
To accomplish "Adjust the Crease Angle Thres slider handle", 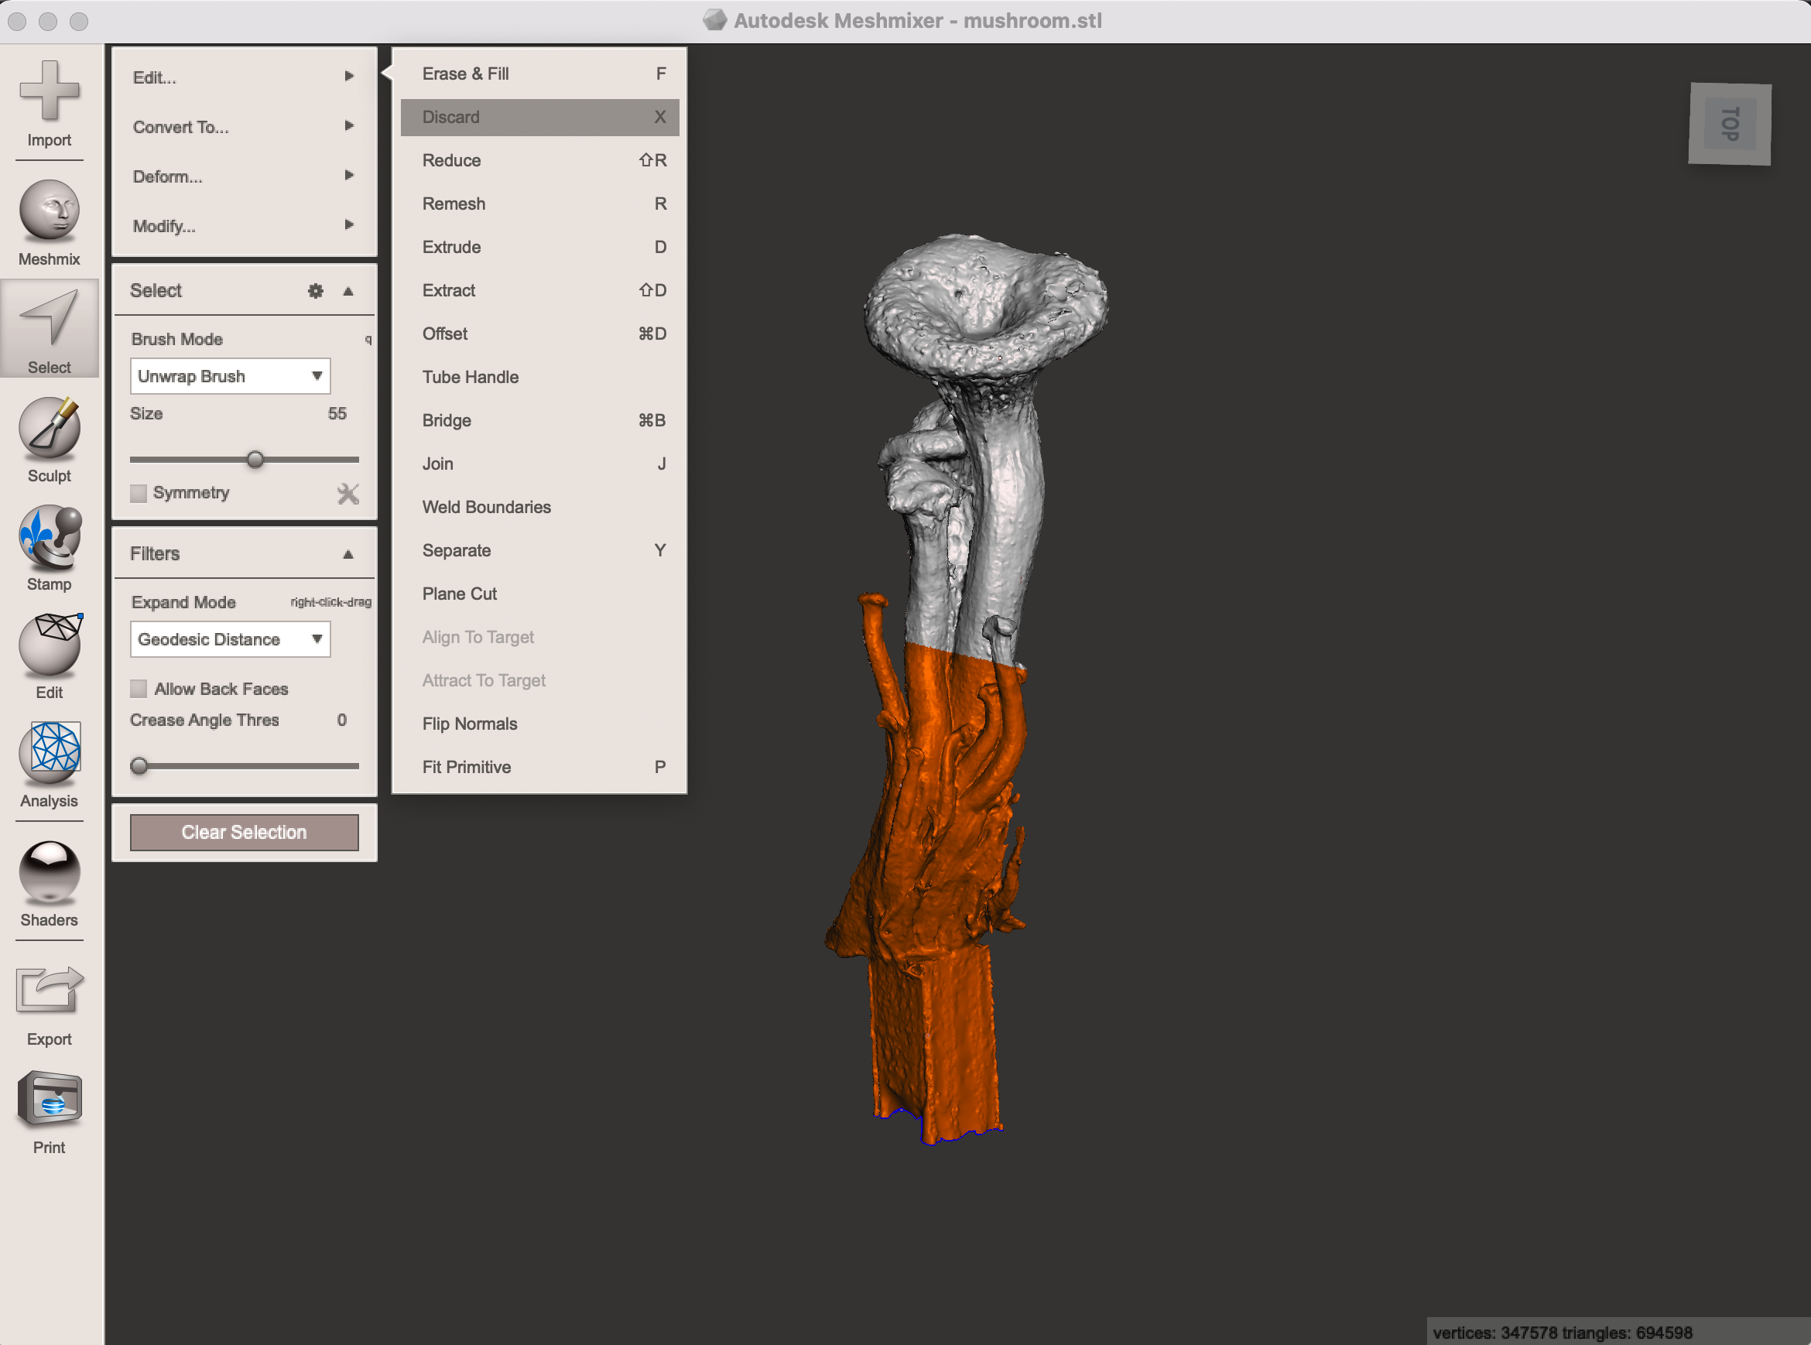I will click(x=139, y=765).
